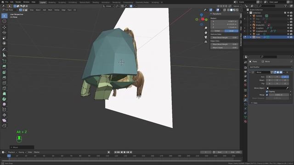
Task: Pick the Mirror Object eyedropper icon
Action: pos(287,88)
